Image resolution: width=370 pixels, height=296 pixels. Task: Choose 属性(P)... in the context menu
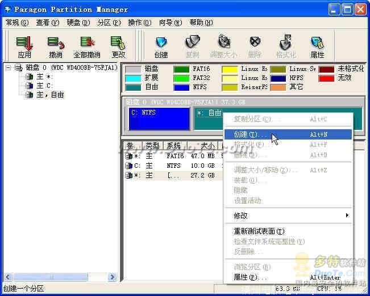288,277
